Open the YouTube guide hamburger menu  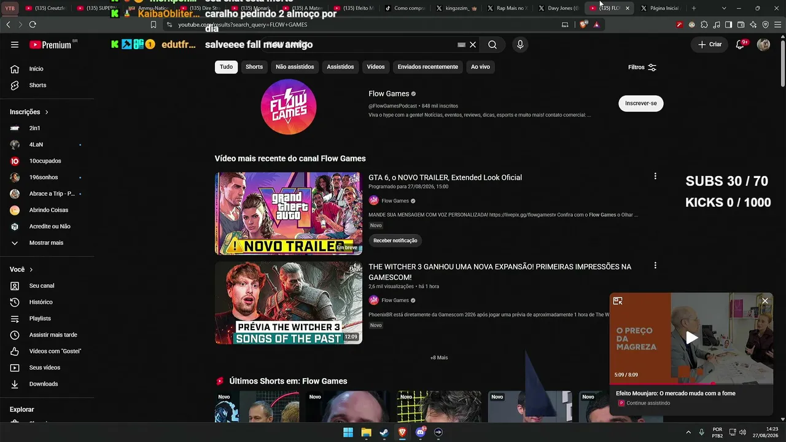(x=15, y=45)
